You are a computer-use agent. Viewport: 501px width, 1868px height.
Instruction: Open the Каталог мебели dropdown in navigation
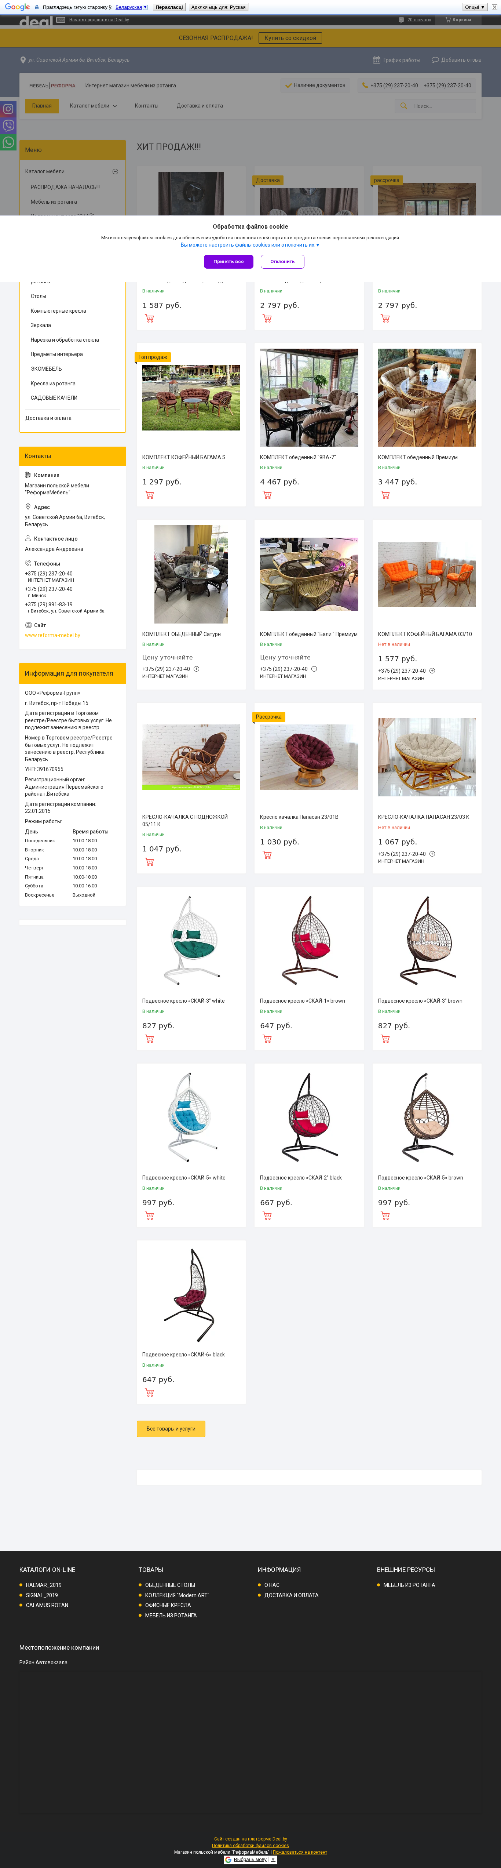93,106
